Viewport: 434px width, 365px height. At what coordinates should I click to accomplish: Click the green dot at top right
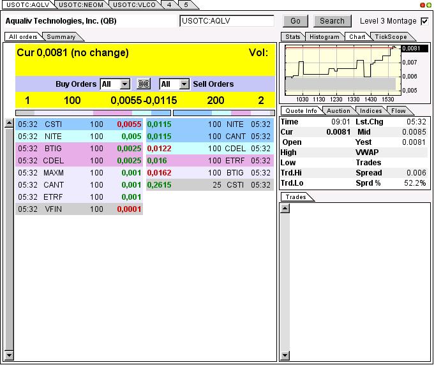(x=428, y=4)
